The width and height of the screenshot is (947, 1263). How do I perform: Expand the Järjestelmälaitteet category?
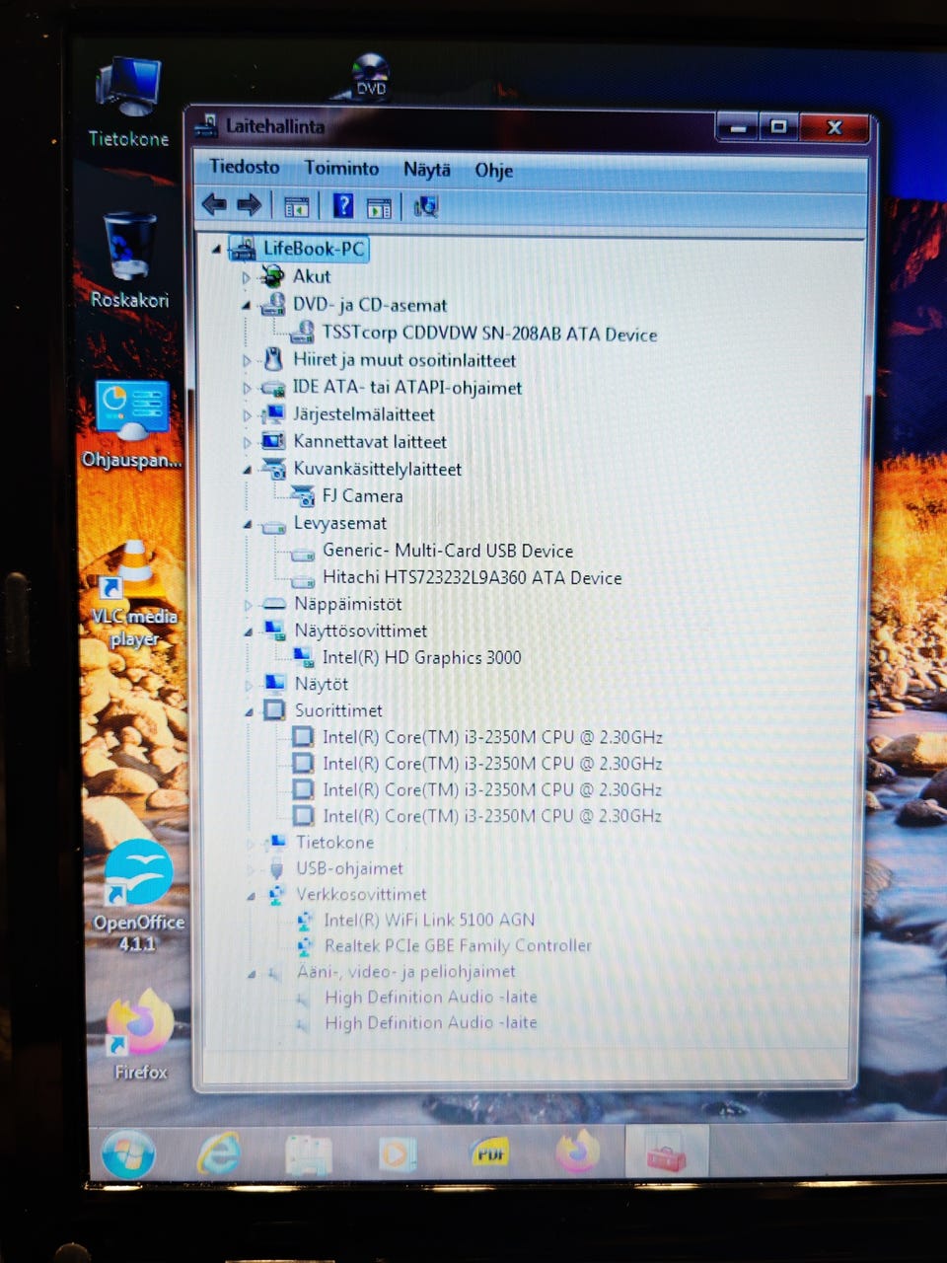coord(248,415)
